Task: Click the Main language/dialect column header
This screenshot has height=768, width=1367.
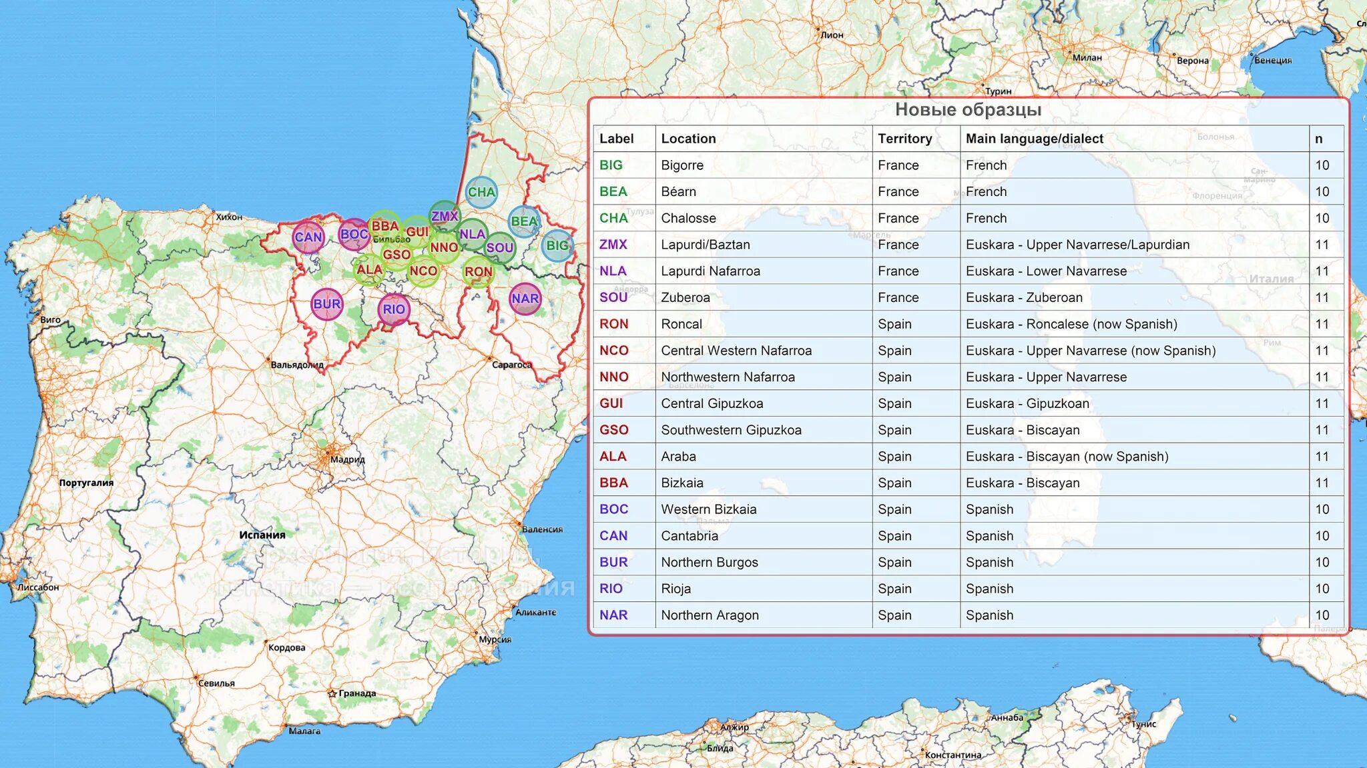Action: pos(1034,139)
